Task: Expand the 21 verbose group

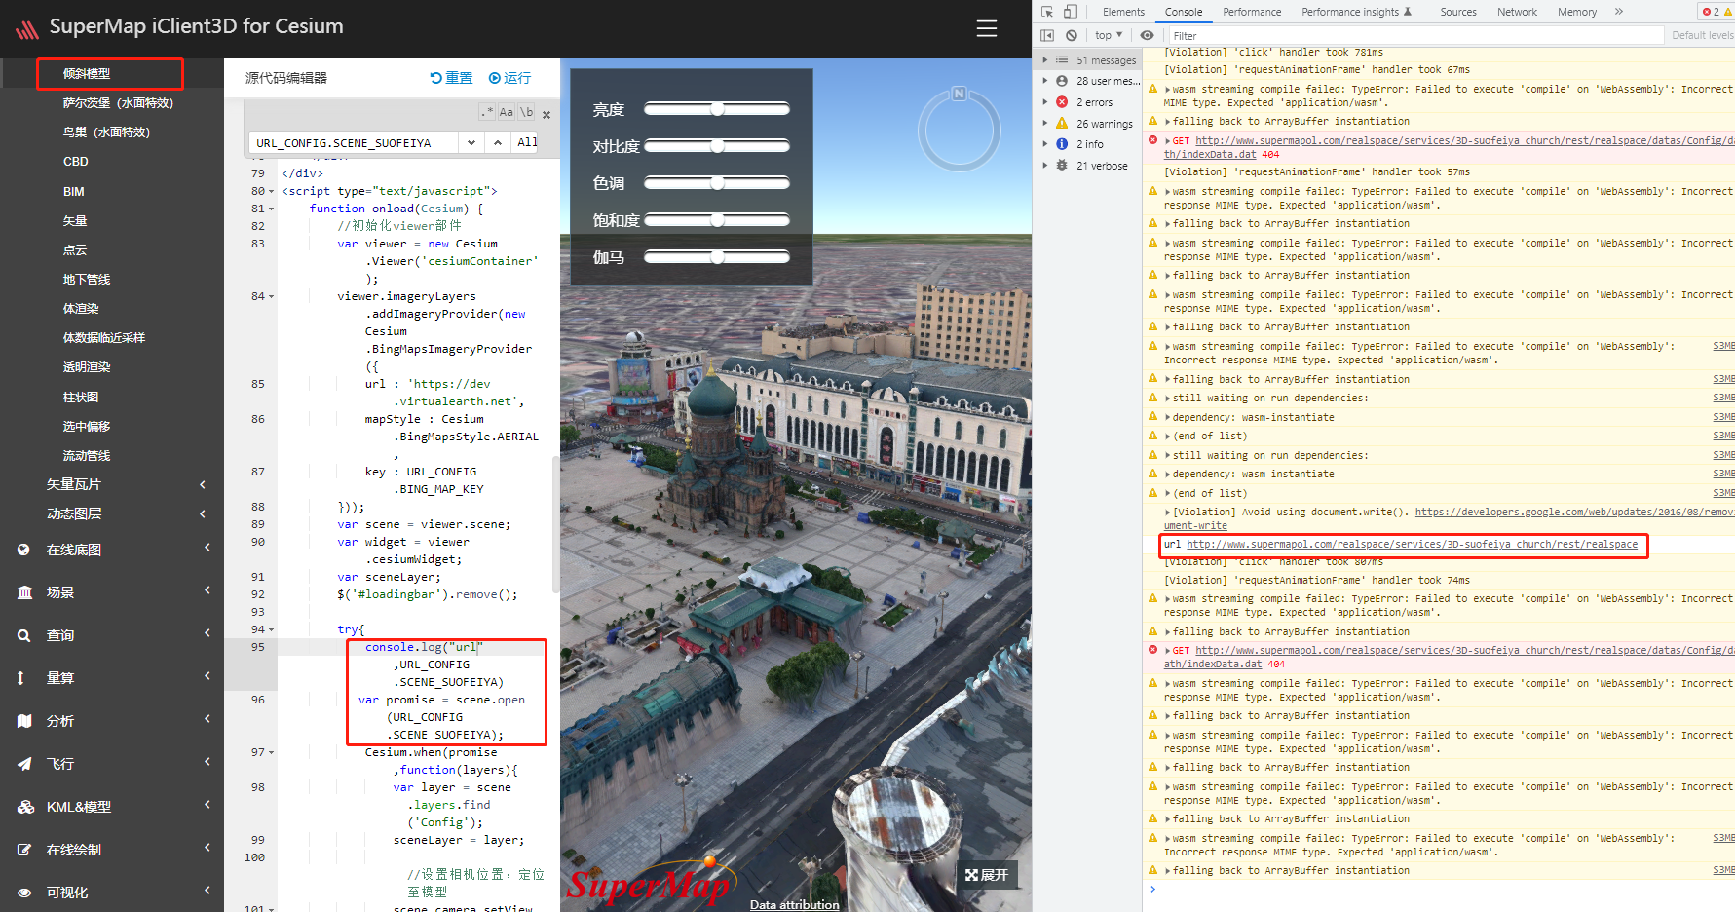Action: tap(1045, 166)
